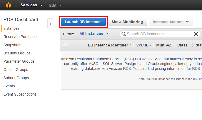Tick the select-all instances checkbox
This screenshot has width=202, height=120.
click(x=66, y=45)
